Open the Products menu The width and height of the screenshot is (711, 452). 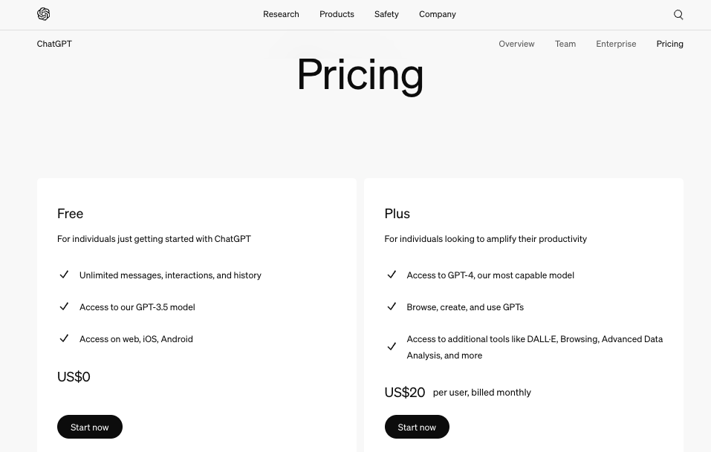(x=337, y=14)
